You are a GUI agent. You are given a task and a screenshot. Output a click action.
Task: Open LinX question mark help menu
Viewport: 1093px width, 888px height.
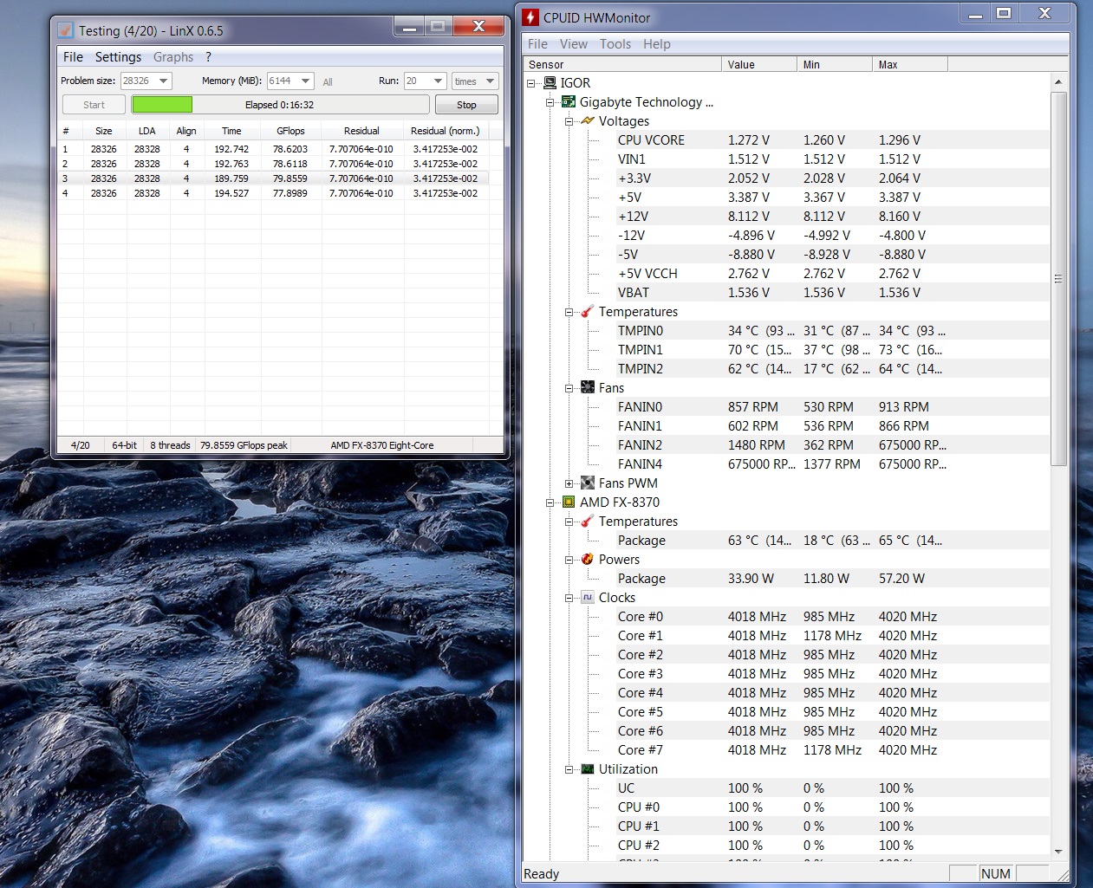tap(208, 57)
